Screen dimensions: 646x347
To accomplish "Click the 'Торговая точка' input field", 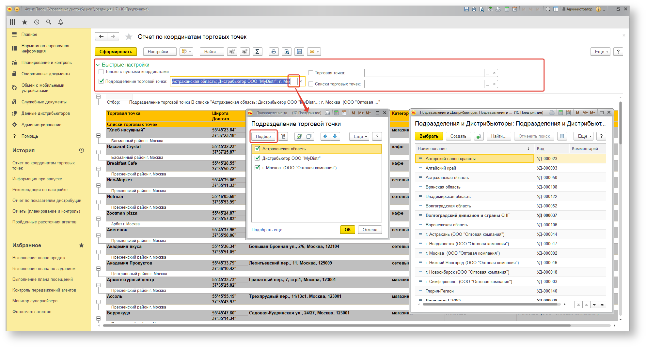I will point(424,73).
